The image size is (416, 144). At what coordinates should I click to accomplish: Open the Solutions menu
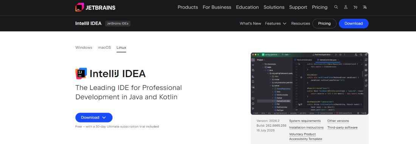(x=274, y=7)
